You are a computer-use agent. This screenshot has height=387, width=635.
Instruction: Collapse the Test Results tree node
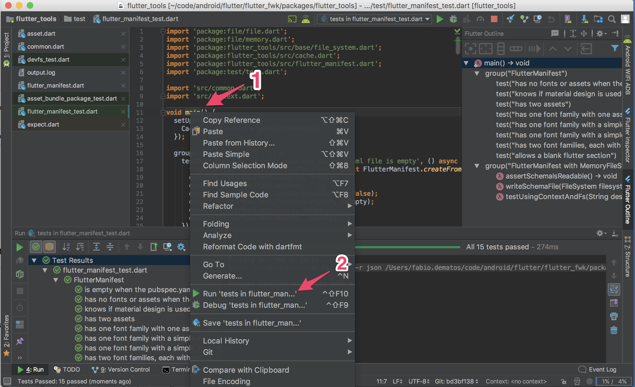click(34, 260)
